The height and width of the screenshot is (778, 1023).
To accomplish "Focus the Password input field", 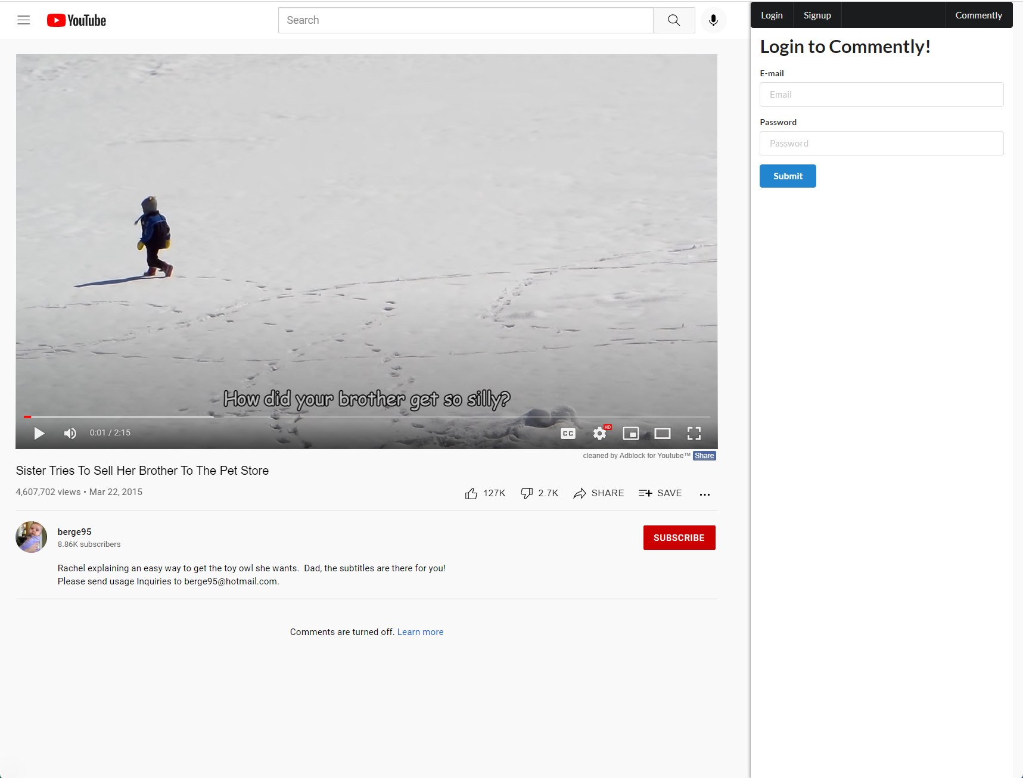I will pos(882,144).
